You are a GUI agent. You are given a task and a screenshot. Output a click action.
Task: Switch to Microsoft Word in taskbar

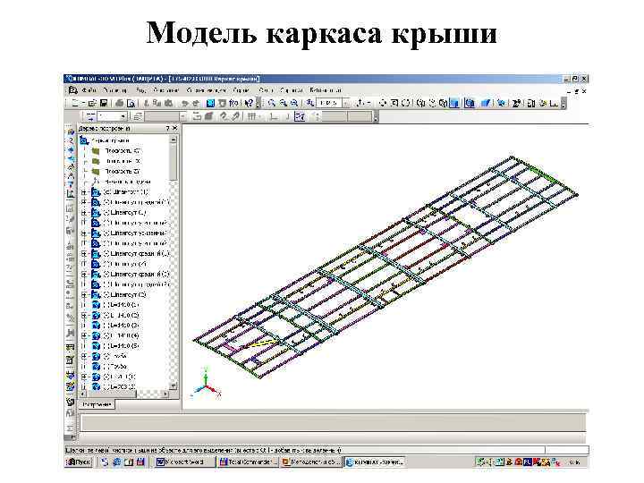pos(185,462)
